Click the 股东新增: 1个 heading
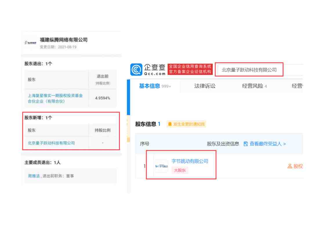 [38, 118]
